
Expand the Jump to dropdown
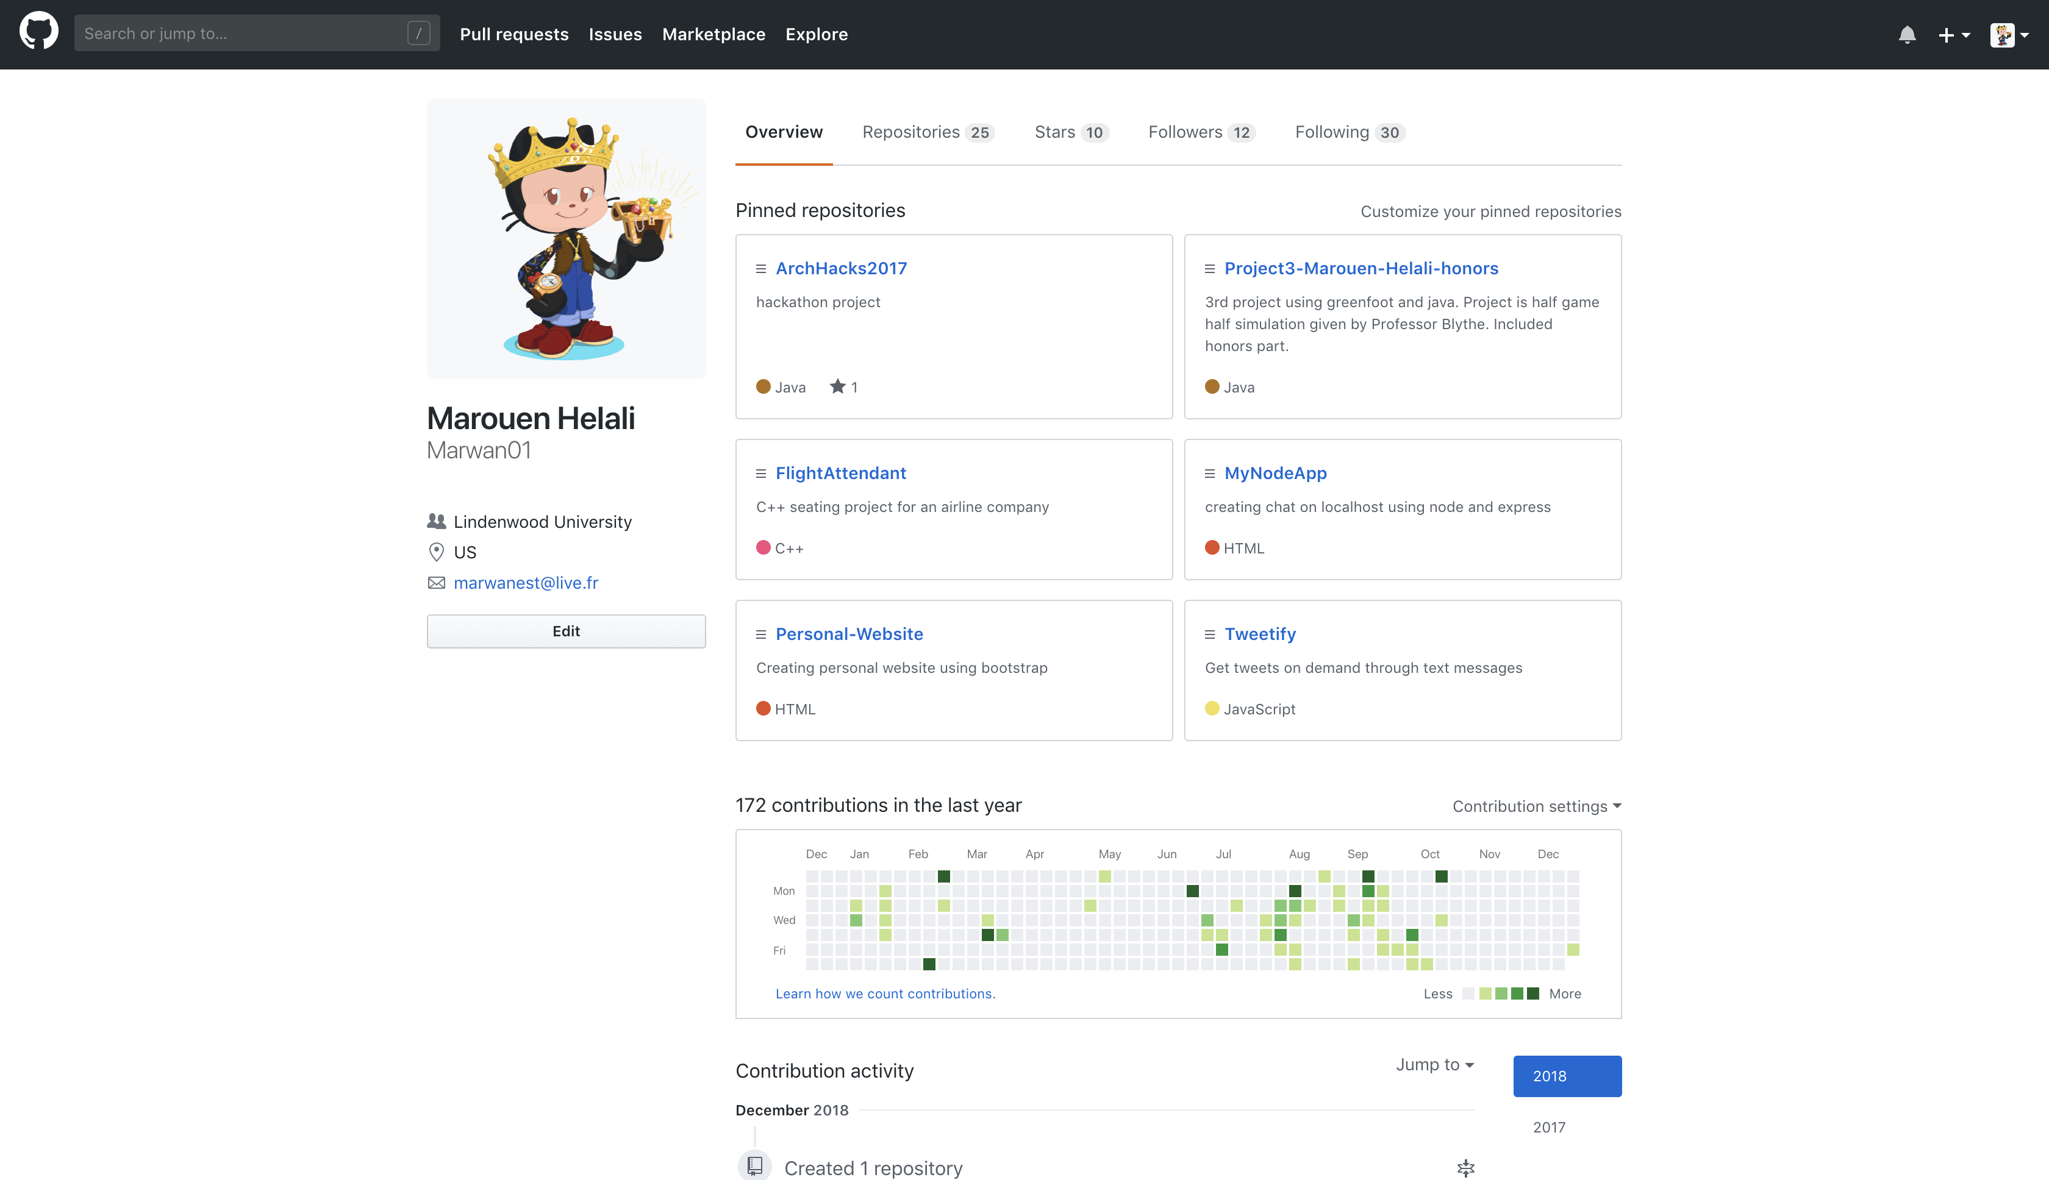click(x=1434, y=1064)
